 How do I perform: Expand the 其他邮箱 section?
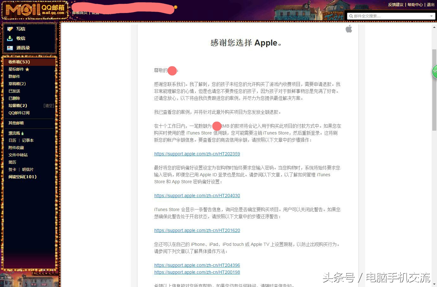click(x=16, y=123)
